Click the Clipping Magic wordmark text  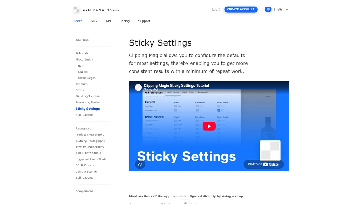(x=101, y=10)
